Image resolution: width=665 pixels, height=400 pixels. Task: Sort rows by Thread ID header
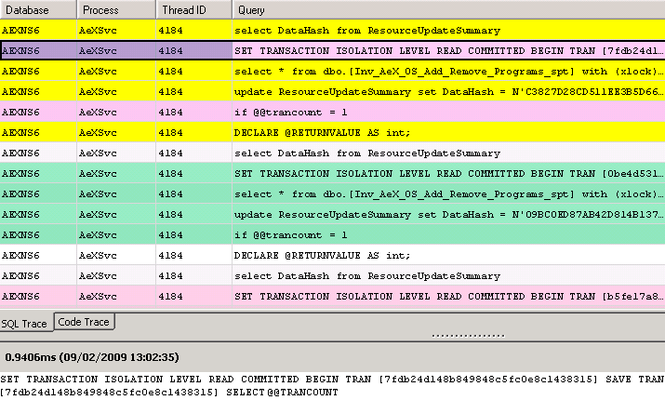pyautogui.click(x=193, y=9)
